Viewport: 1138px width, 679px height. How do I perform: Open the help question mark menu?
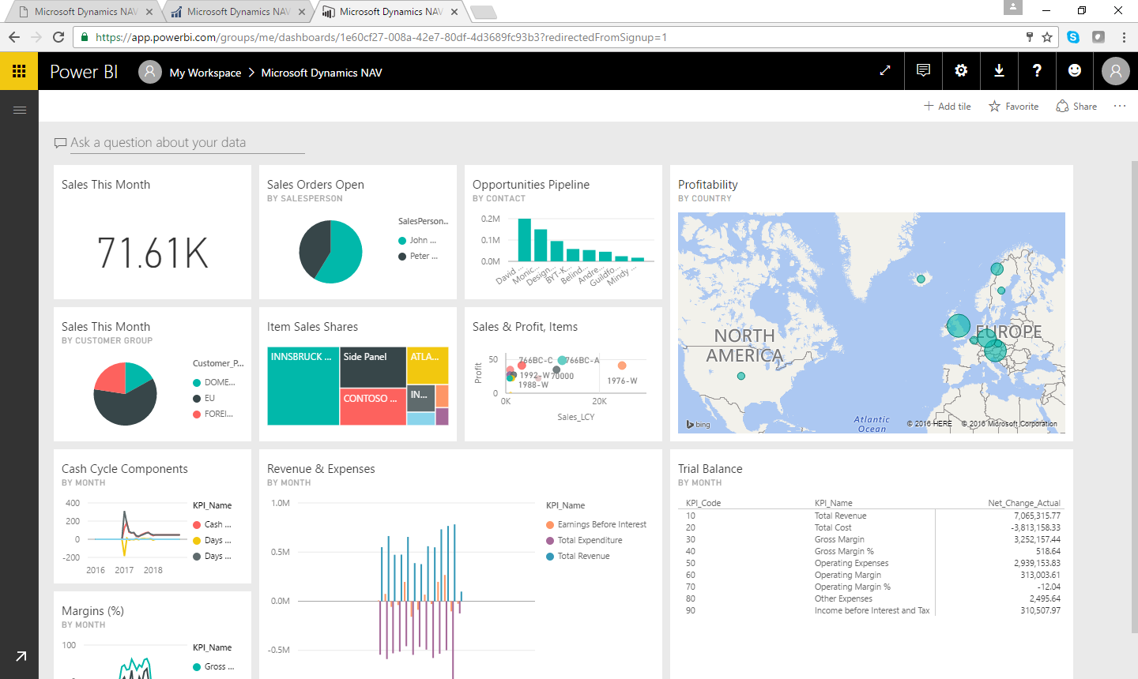tap(1037, 71)
